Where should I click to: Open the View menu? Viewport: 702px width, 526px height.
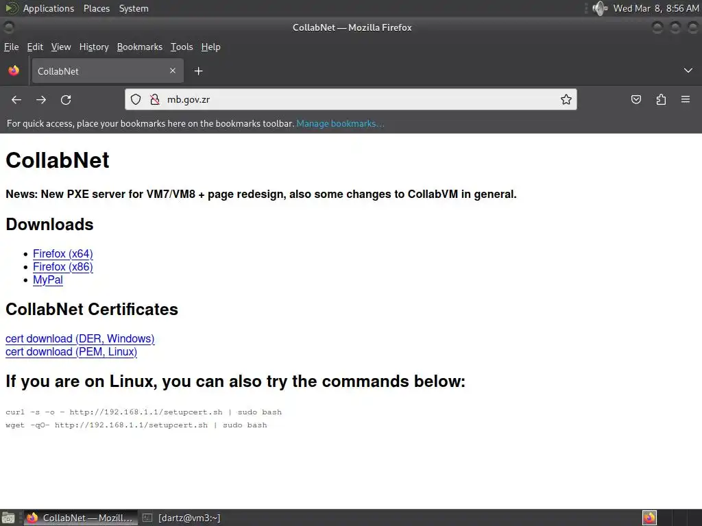click(x=61, y=47)
